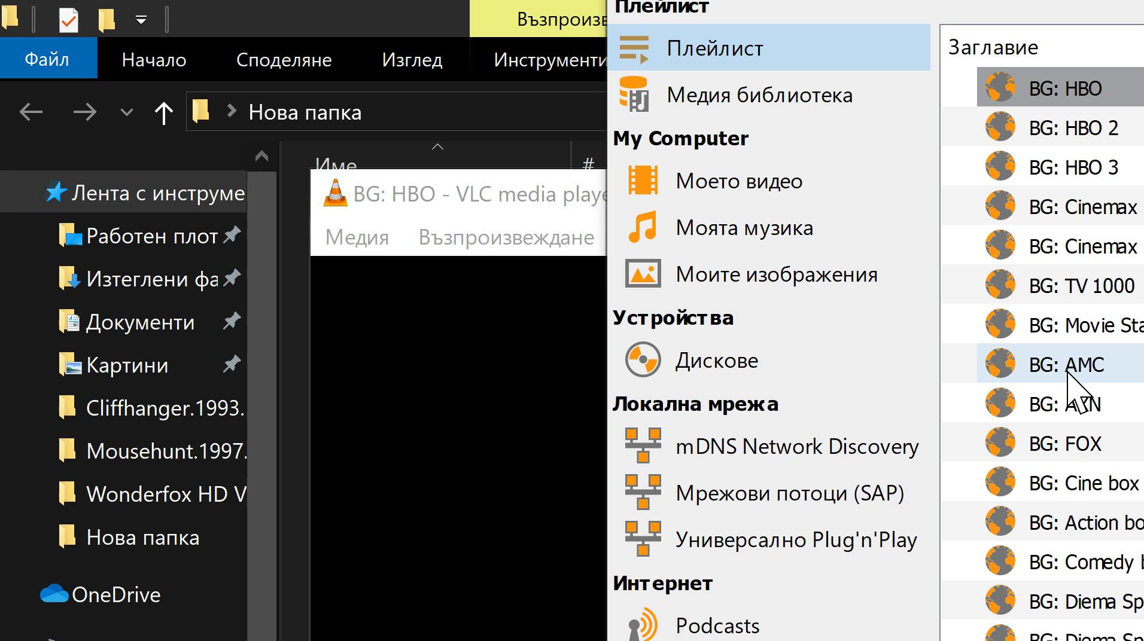Click the Заглавие column header
This screenshot has height=641, width=1144.
993,47
